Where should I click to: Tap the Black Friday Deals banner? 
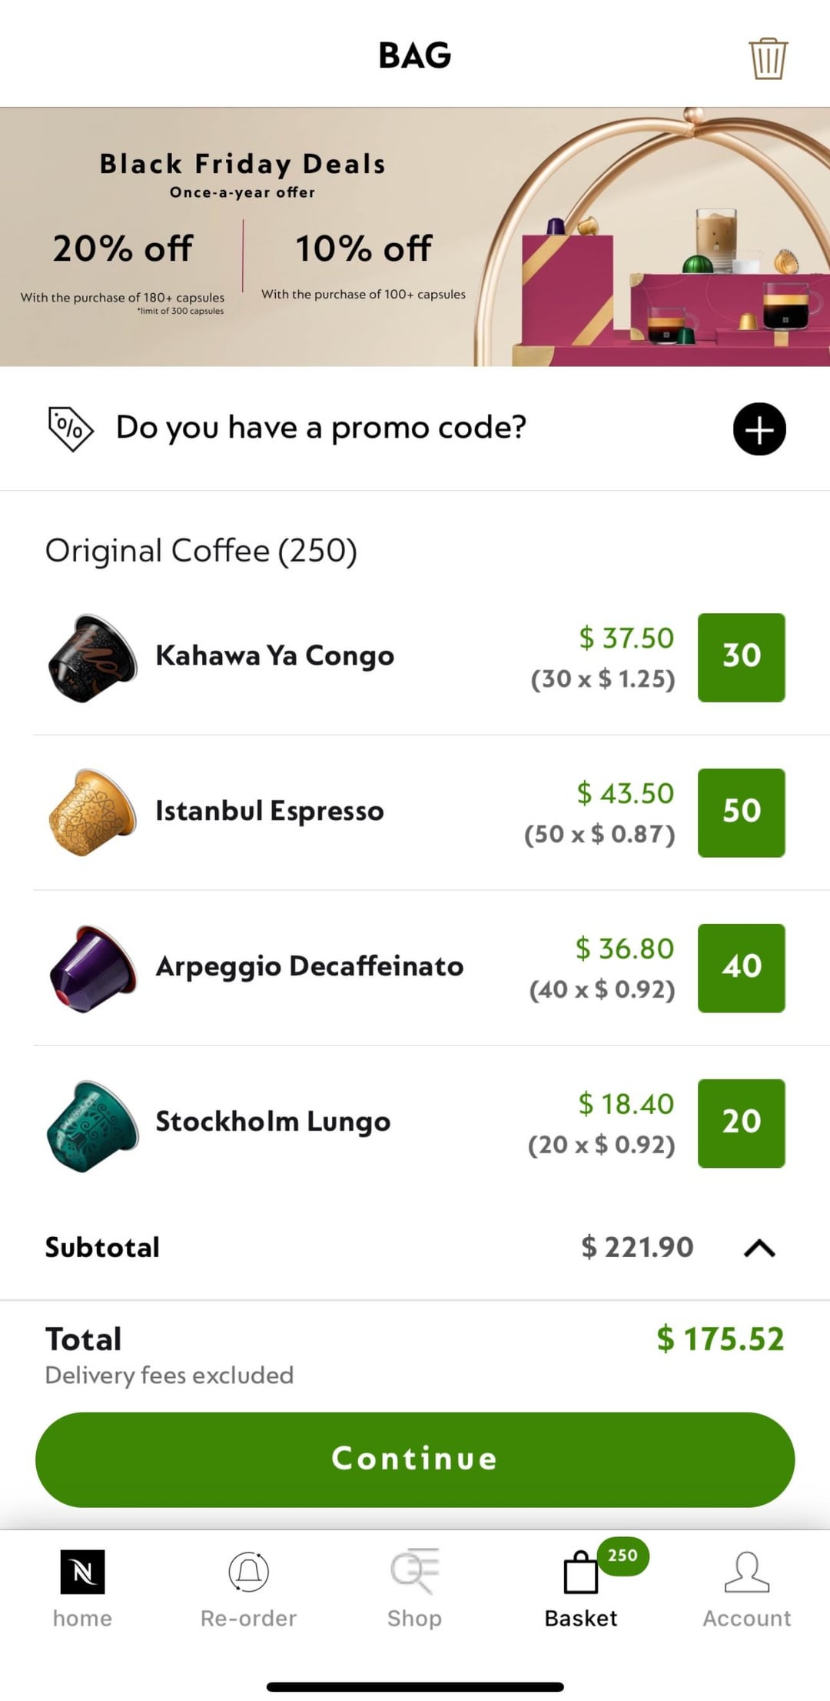tap(415, 237)
